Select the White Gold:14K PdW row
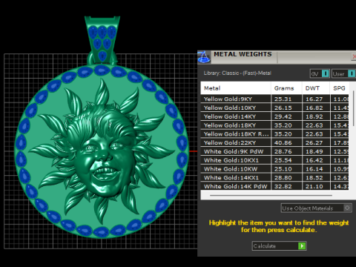The width and height of the screenshot is (356, 267). tap(274, 186)
